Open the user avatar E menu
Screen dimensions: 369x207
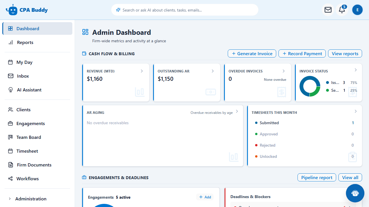pos(357,10)
